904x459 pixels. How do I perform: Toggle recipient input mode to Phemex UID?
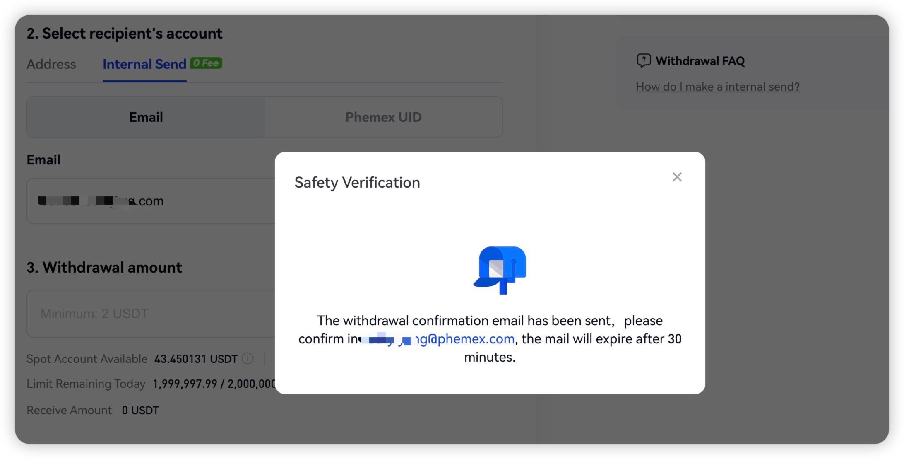383,117
